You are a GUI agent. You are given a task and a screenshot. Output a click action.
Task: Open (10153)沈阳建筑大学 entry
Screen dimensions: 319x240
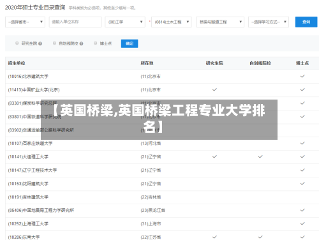tap(28, 184)
